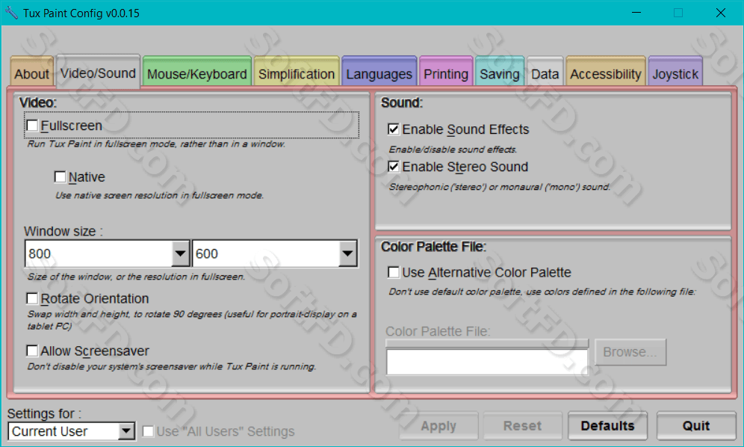744x447 pixels.
Task: Tick Use Alternative Color Palette
Action: pos(394,272)
